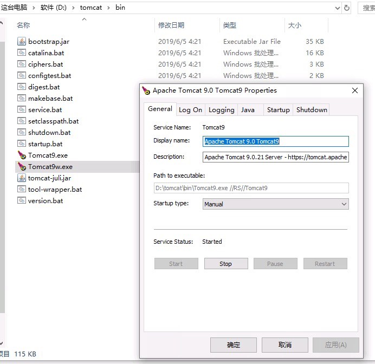Switch to the Log On tab

[x=190, y=110]
